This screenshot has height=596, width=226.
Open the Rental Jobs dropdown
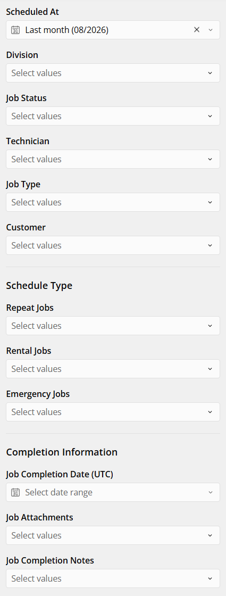tap(113, 369)
